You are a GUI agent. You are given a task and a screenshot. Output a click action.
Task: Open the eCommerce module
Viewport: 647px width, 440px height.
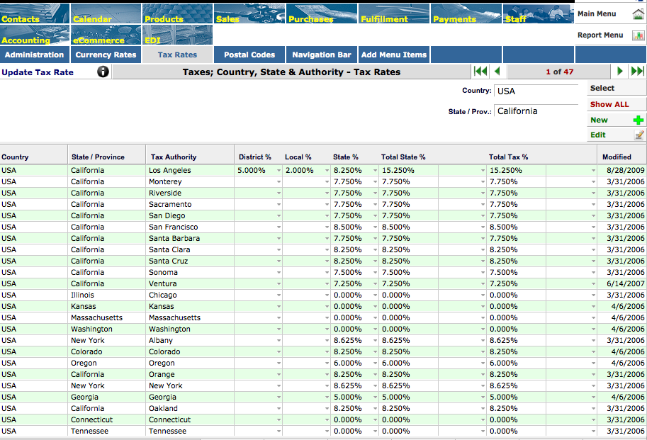[x=106, y=35]
